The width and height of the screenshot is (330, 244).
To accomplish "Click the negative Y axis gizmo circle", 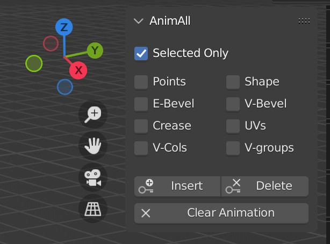I will [34, 63].
